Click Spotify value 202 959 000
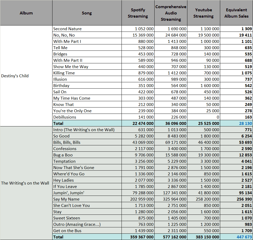Viewport: 253px width, 240px height. click(138, 199)
